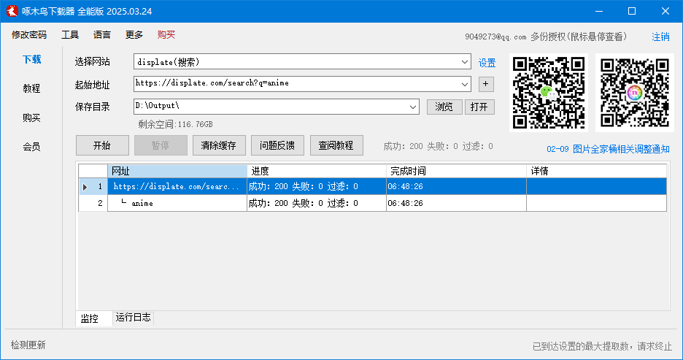Screen dimensions: 683x360
Task: Select the row with https://displate.com/searc...
Action: [x=372, y=186]
